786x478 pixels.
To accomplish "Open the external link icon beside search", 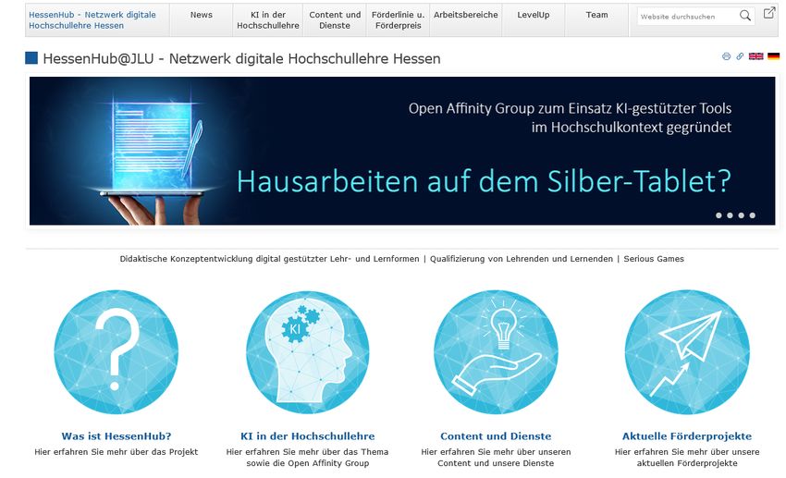I will (769, 13).
